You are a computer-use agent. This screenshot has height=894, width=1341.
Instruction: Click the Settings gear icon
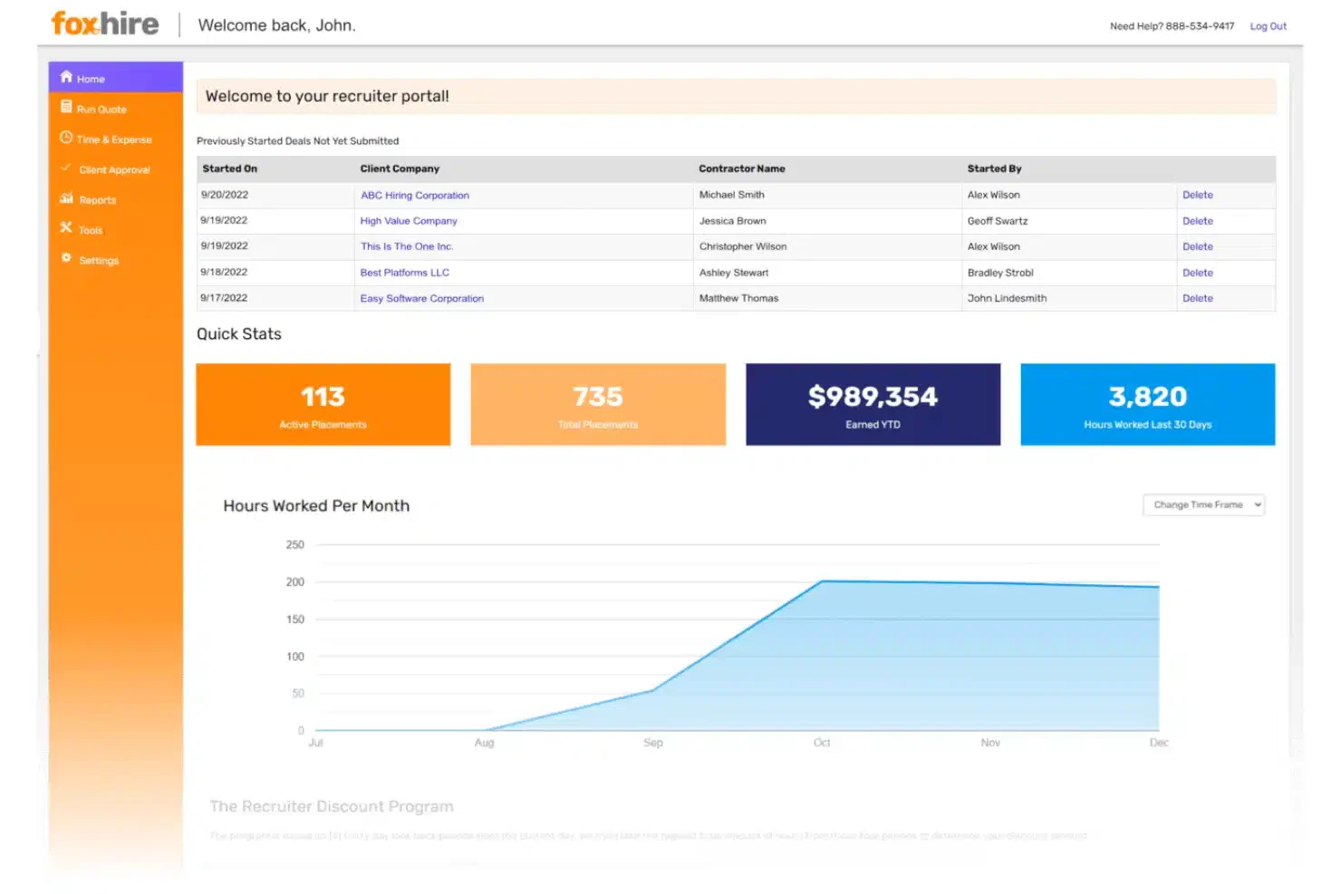pyautogui.click(x=66, y=258)
